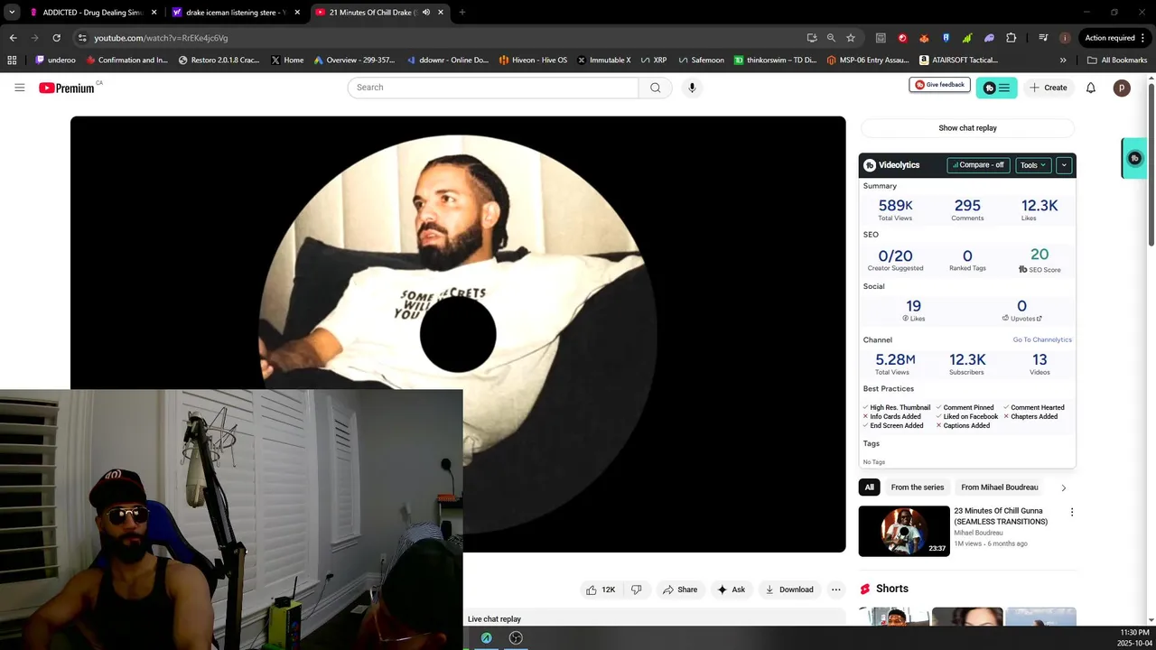Dislike the video with thumbs down

point(636,590)
